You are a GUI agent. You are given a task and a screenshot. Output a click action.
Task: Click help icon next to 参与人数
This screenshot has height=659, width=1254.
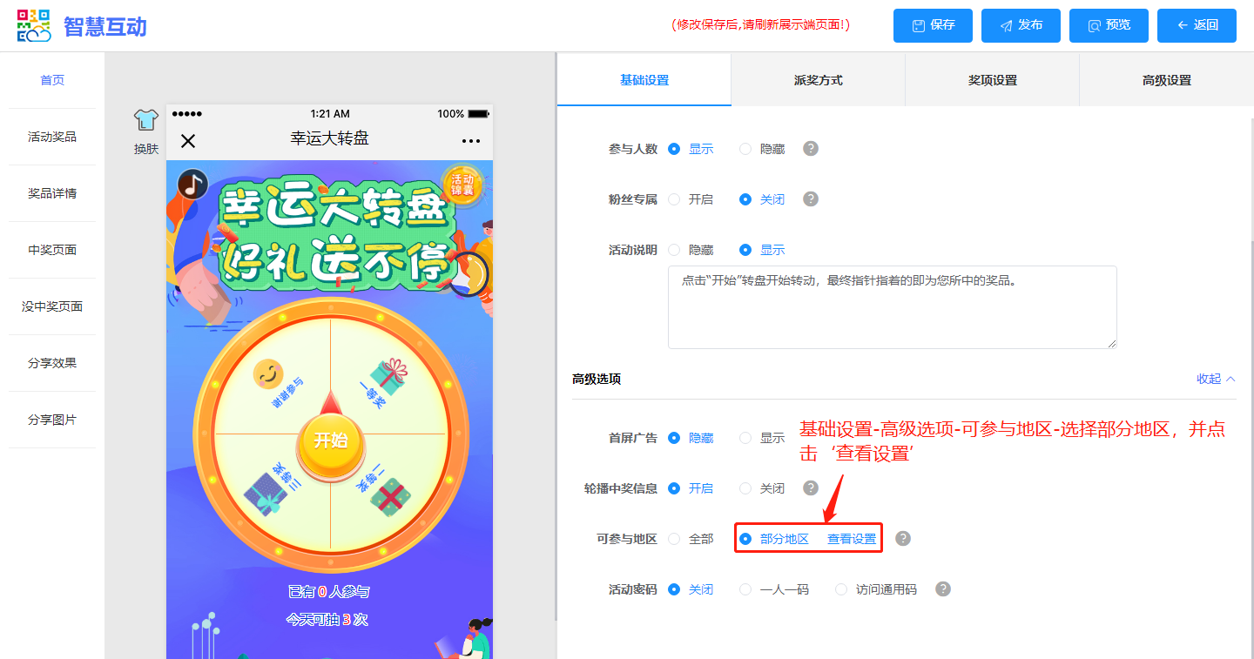(x=810, y=149)
